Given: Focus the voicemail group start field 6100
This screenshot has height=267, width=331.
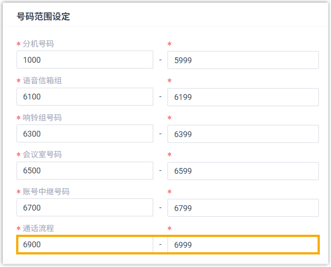Looking at the screenshot, I should pyautogui.click(x=85, y=97).
